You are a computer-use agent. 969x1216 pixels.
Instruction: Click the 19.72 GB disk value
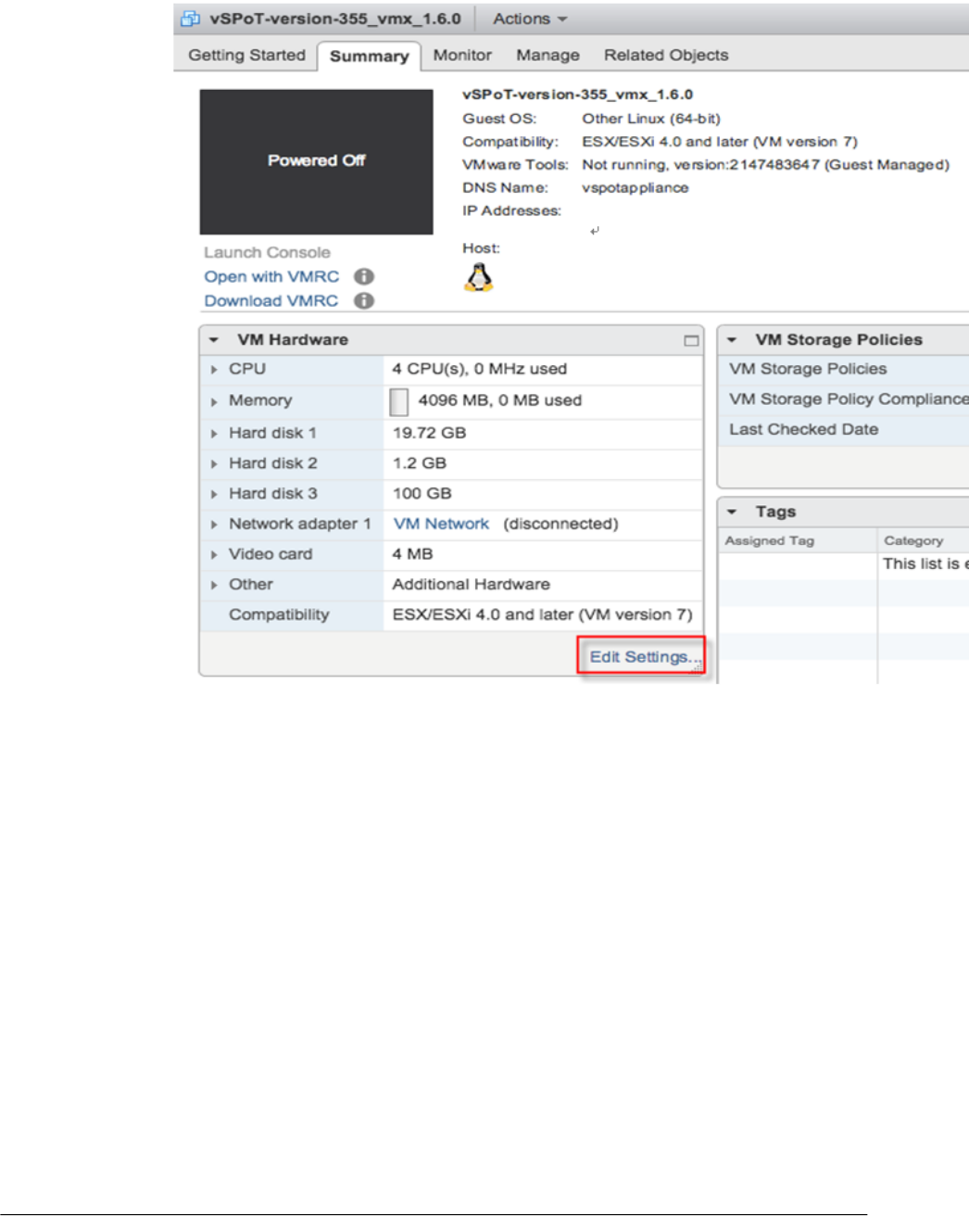point(429,433)
